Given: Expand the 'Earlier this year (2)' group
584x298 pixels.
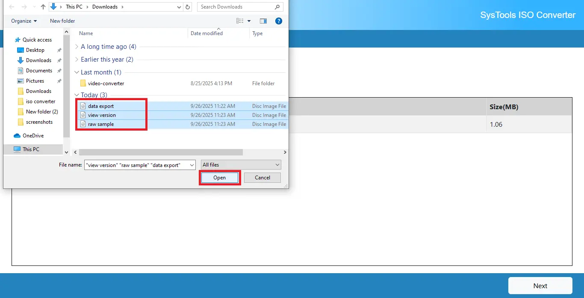Looking at the screenshot, I should pyautogui.click(x=77, y=60).
